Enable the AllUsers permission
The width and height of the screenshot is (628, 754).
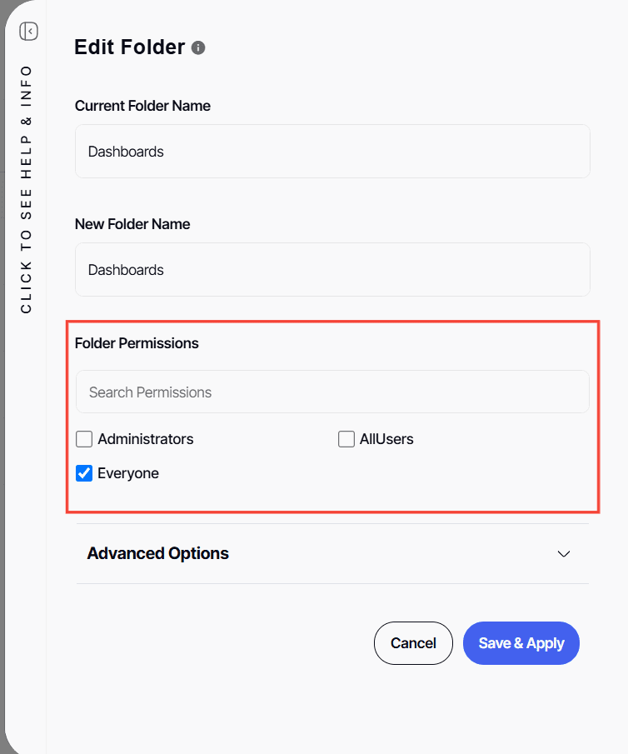(346, 438)
